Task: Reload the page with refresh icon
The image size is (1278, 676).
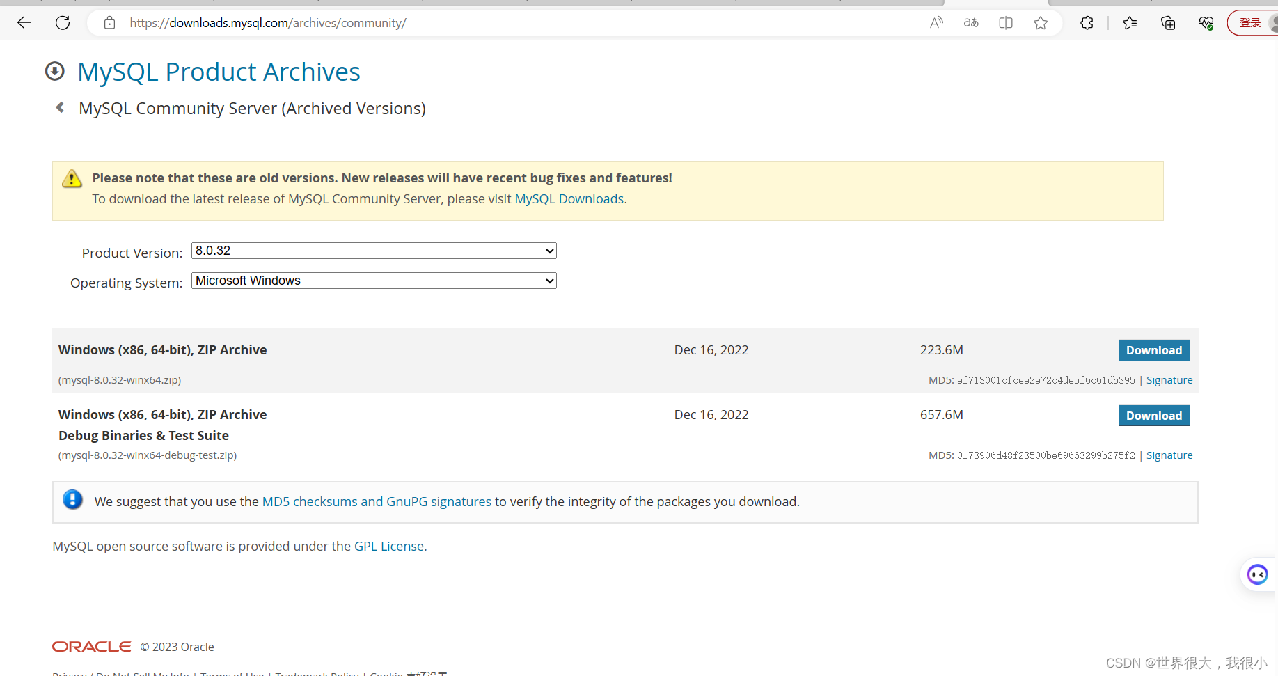Action: click(62, 22)
